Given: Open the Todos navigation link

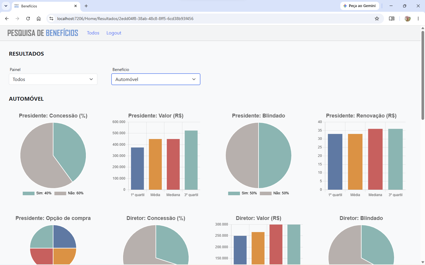Looking at the screenshot, I should click(93, 33).
